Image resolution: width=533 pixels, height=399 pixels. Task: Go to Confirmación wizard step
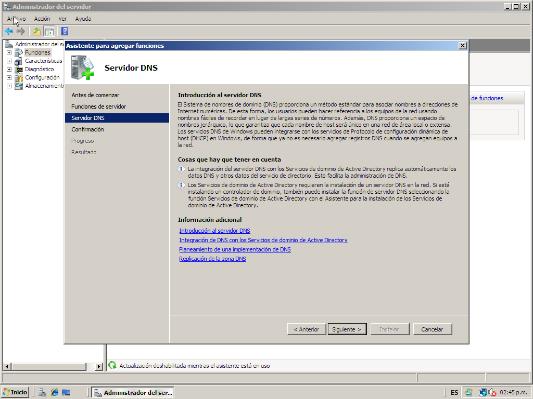(87, 129)
